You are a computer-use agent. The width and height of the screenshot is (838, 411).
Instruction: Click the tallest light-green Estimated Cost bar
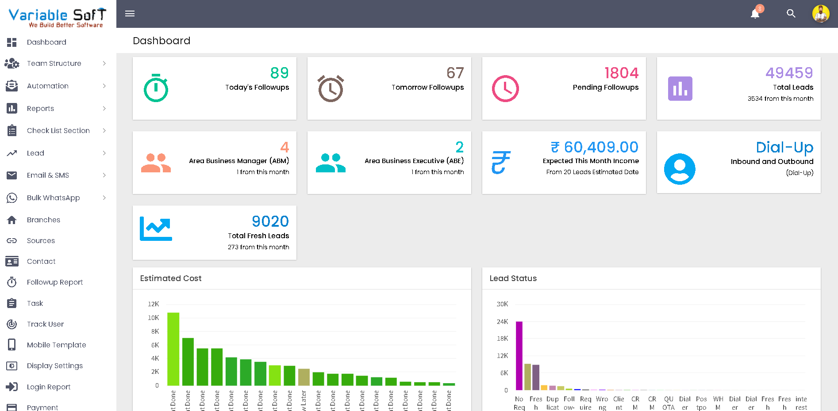[x=173, y=349]
